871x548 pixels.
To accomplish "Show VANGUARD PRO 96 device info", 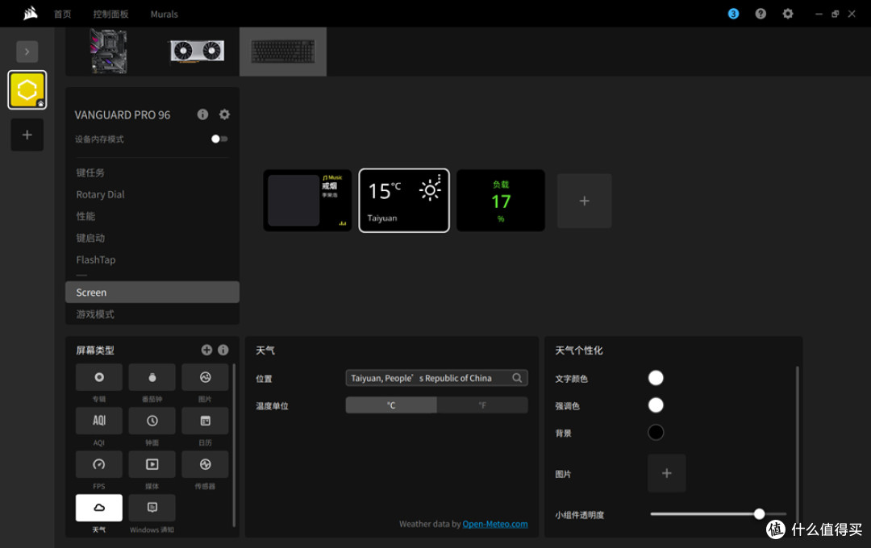I will pyautogui.click(x=202, y=114).
